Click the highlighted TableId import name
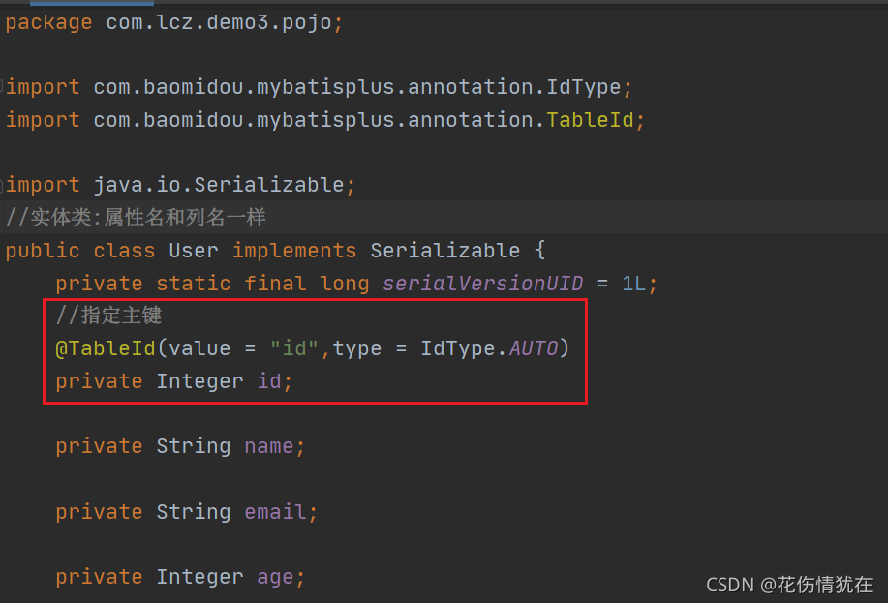The height and width of the screenshot is (603, 888). click(590, 120)
